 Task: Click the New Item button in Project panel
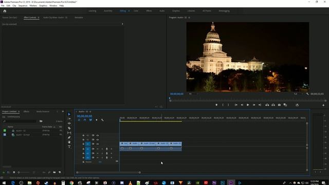coord(60,173)
